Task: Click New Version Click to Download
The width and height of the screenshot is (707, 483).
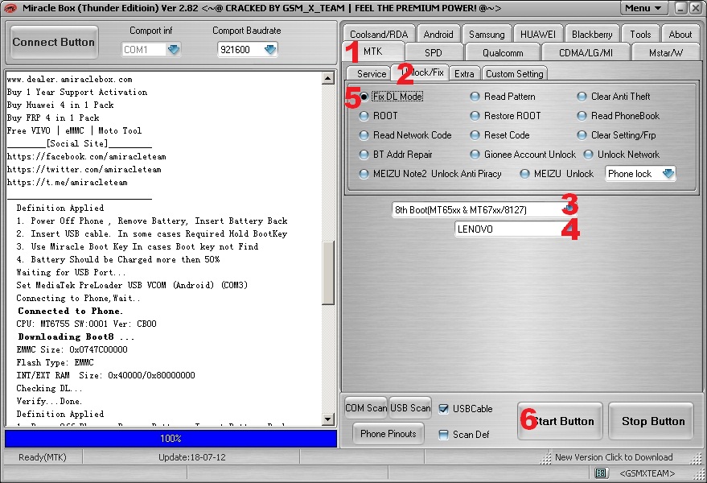Action: point(614,457)
